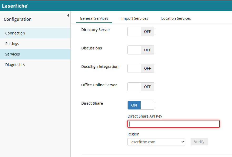The width and height of the screenshot is (232, 157).
Task: Switch to the General Services tab
Action: tap(94, 18)
